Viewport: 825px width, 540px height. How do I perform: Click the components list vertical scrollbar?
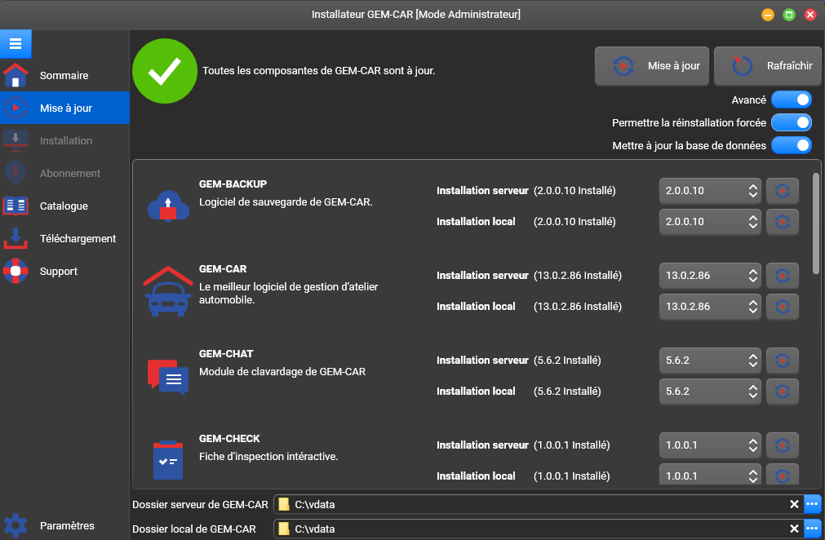tap(815, 224)
